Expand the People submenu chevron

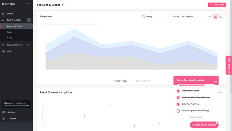[x=29, y=14]
